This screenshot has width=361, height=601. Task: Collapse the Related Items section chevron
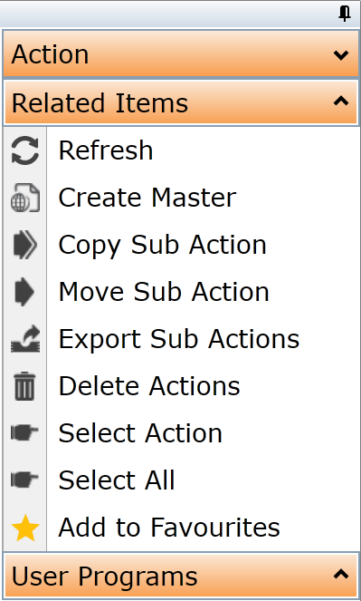(341, 102)
